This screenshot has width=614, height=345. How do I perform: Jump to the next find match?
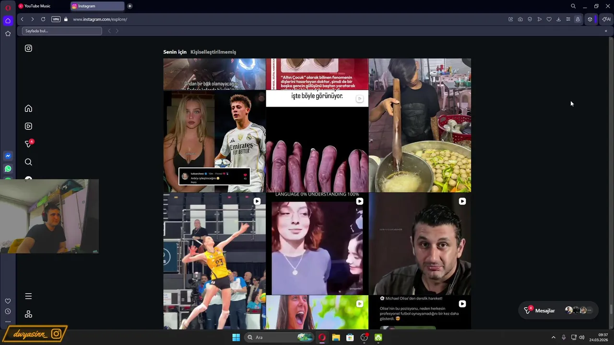pos(117,31)
